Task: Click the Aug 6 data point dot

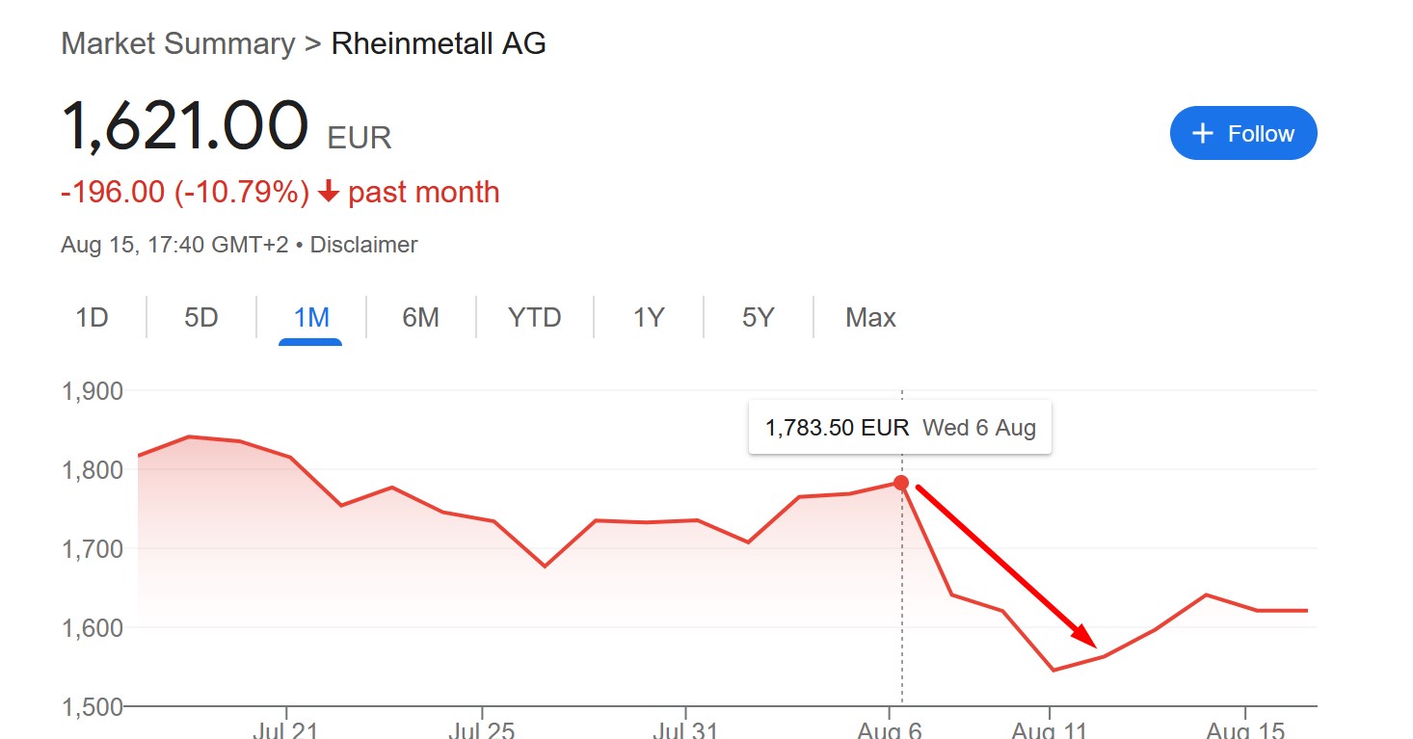Action: pos(901,482)
